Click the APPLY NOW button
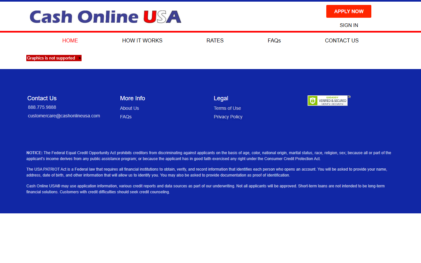Viewport: 421px width, 263px height. click(x=349, y=12)
